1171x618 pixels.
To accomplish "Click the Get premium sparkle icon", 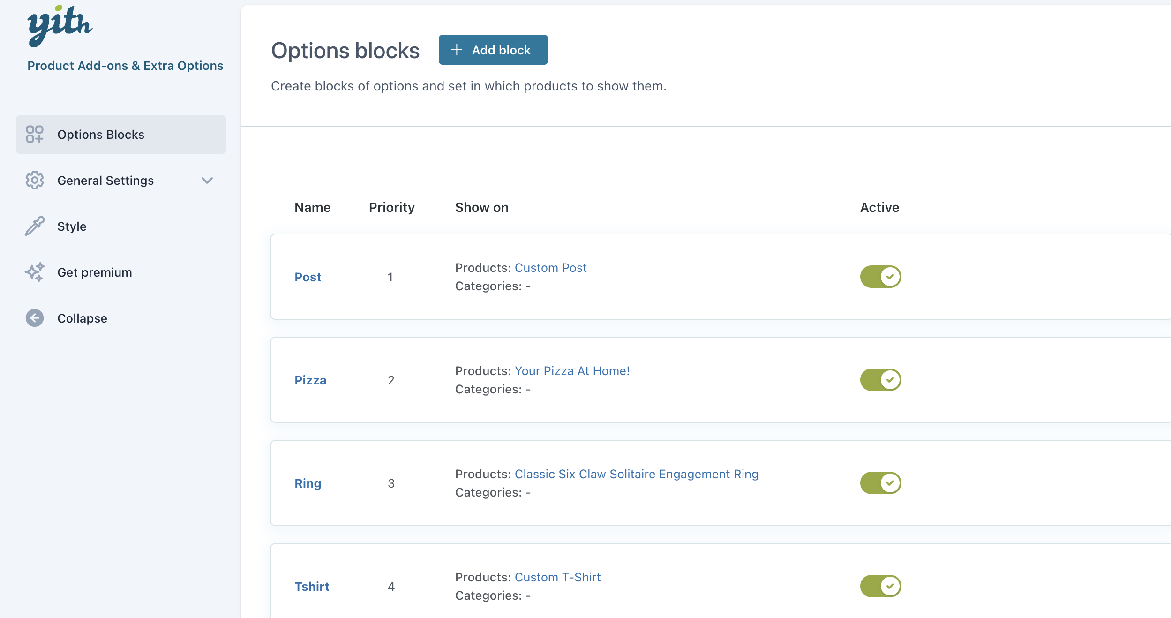I will [34, 272].
